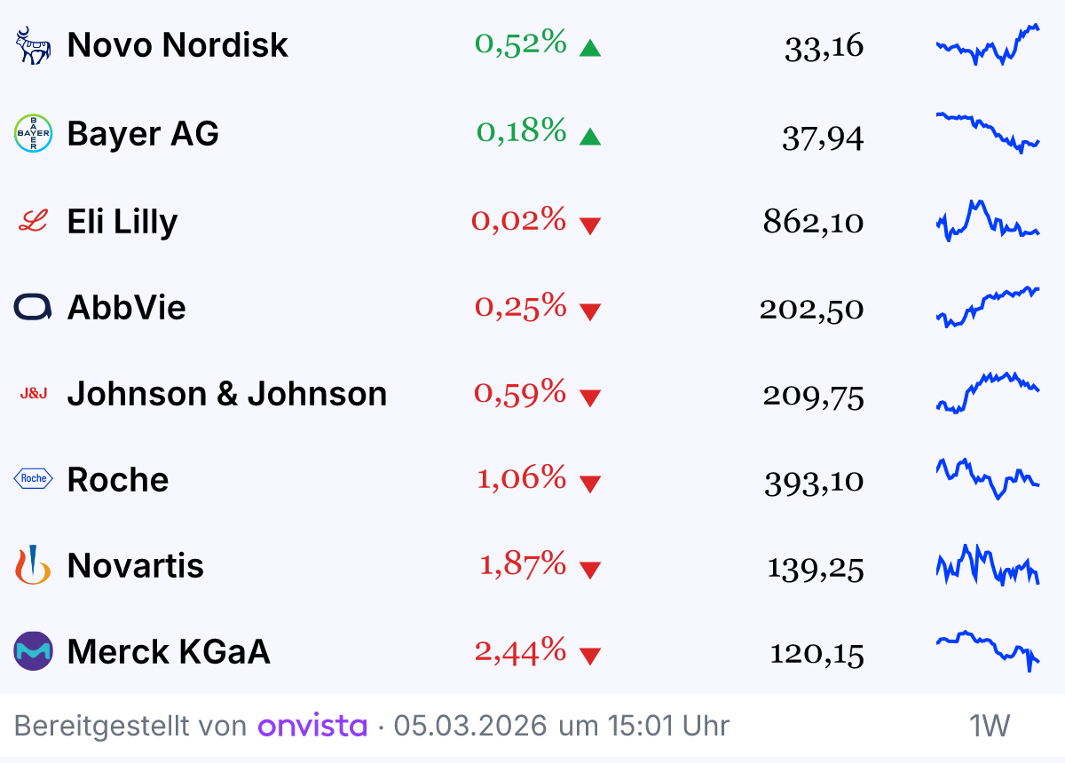Click the Eli Lilly script logo
Screen dimensions: 1065x763
[34, 221]
